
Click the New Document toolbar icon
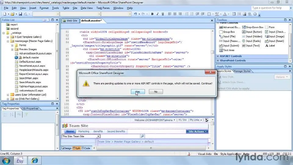5,14
